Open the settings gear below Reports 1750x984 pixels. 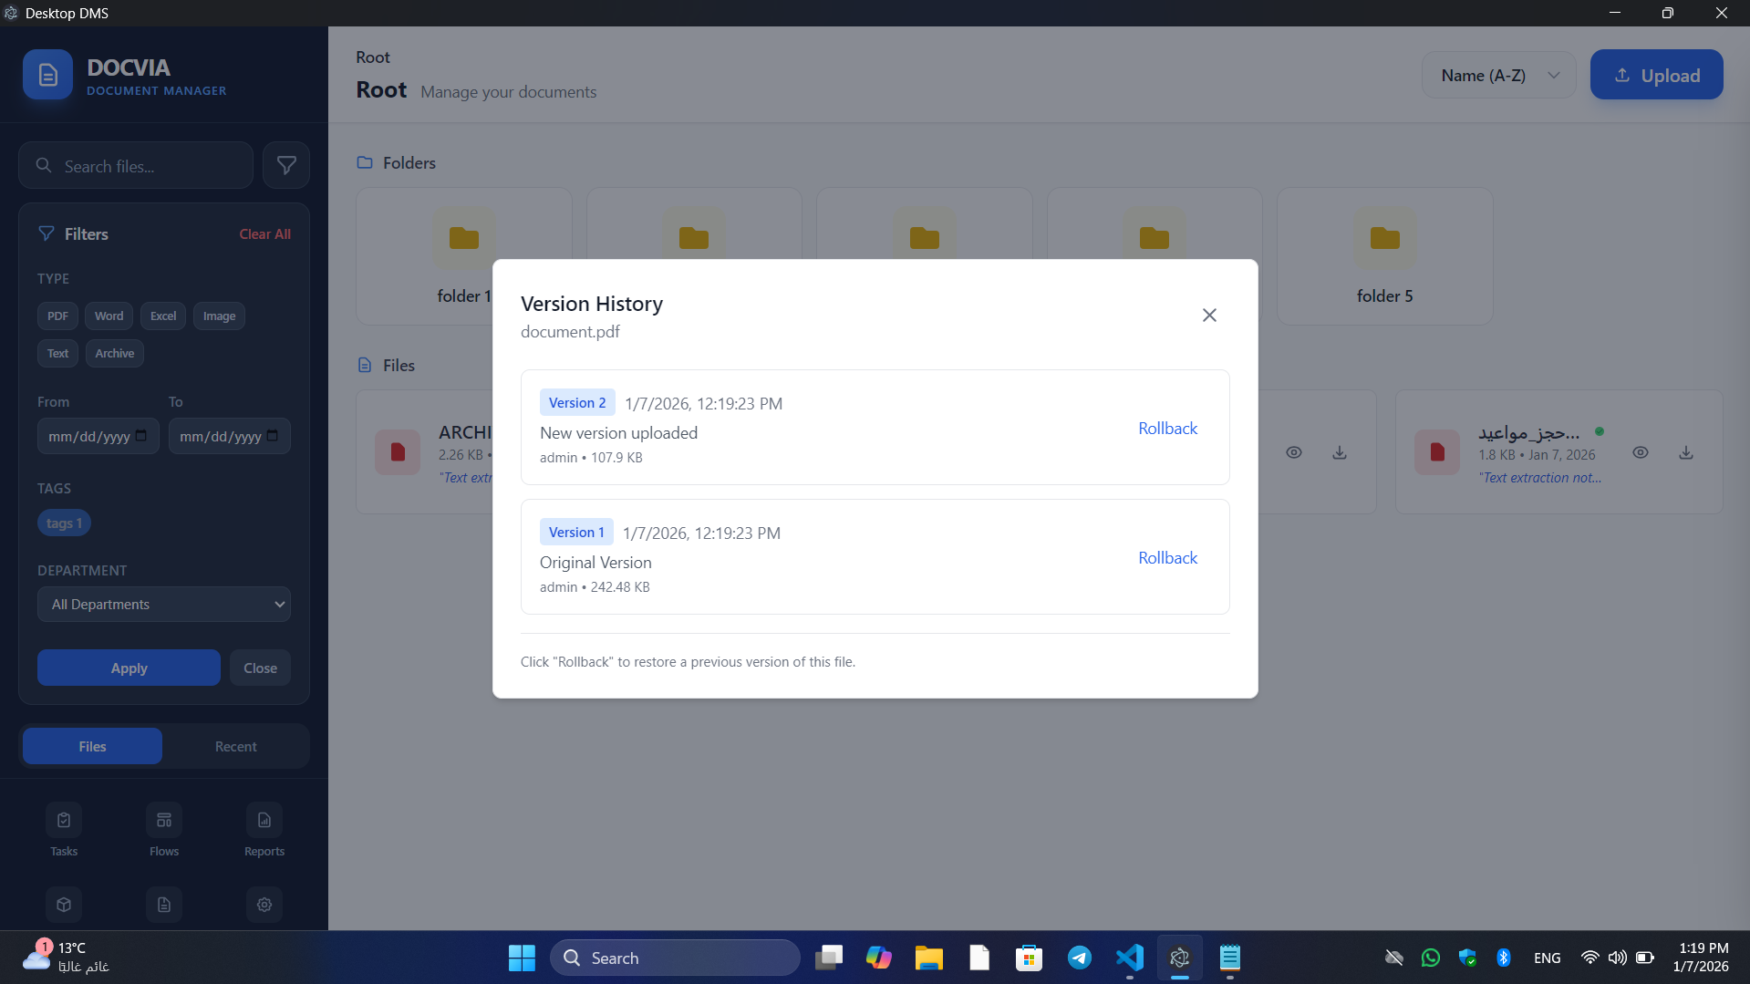264,904
